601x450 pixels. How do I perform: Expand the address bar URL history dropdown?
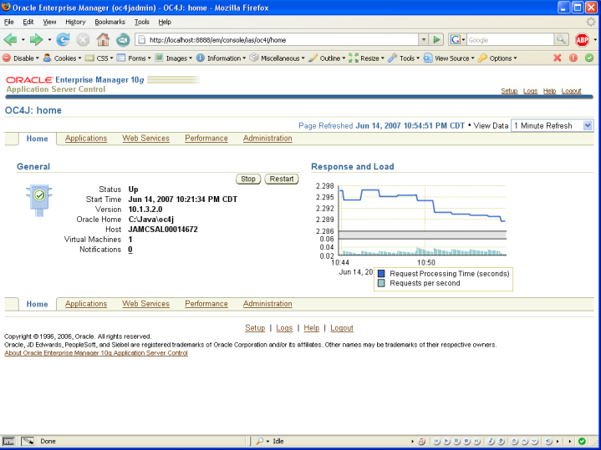[x=423, y=39]
